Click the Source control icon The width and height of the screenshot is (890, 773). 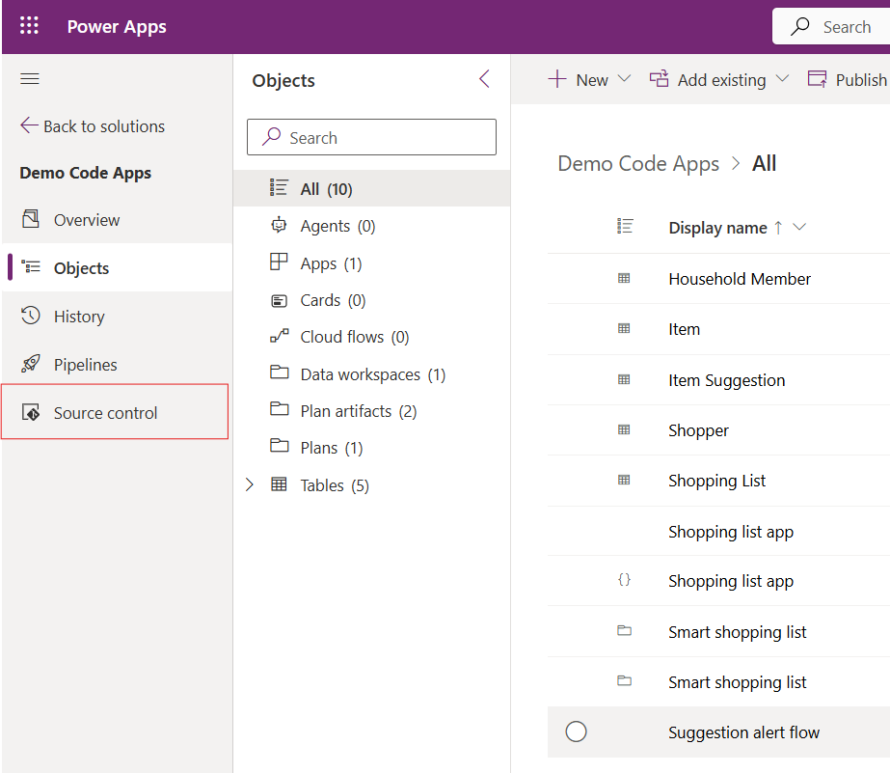click(31, 412)
